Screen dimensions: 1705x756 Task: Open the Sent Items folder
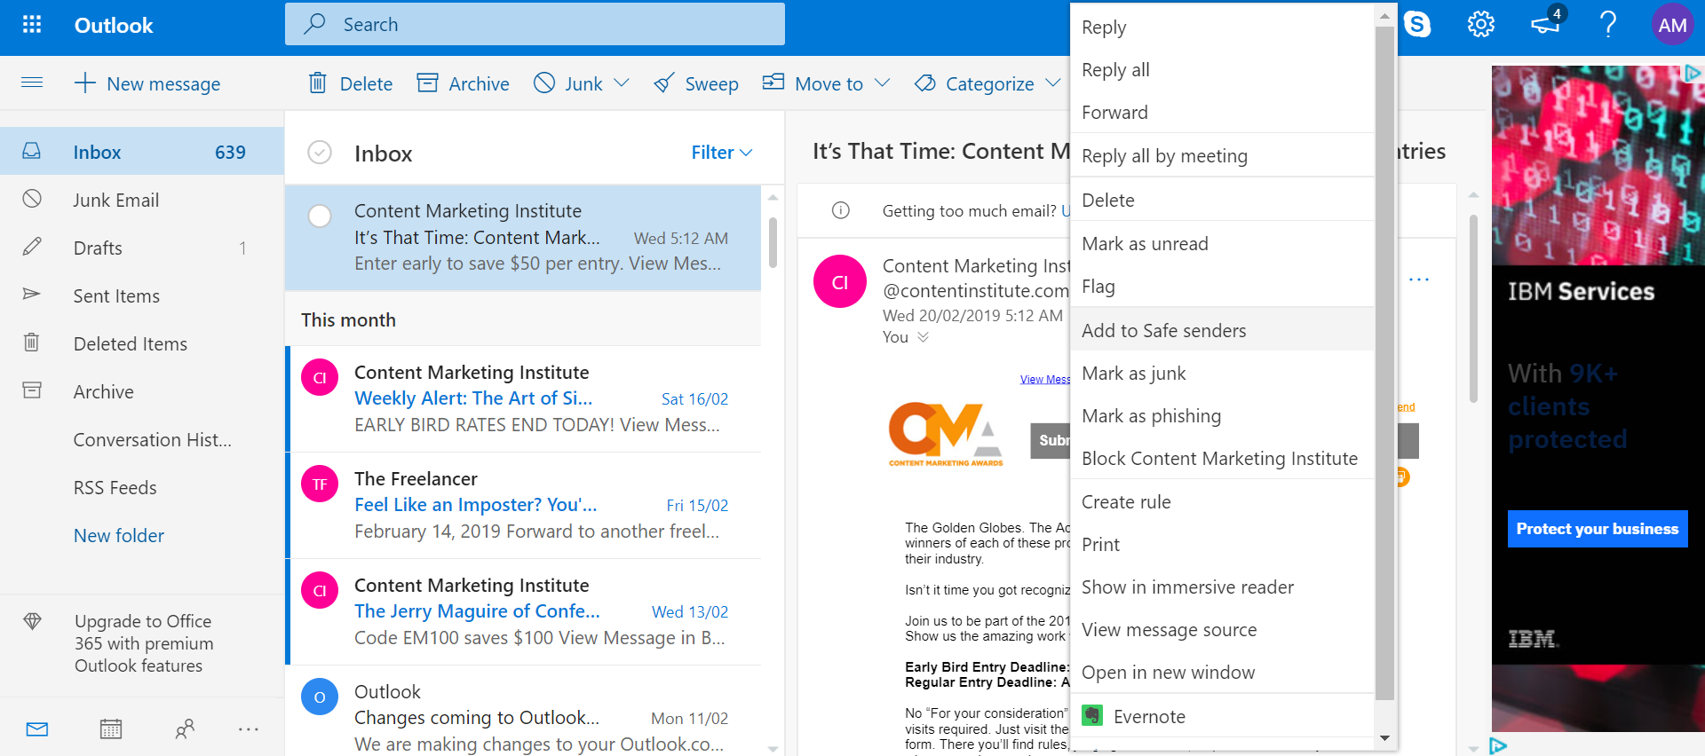142,296
